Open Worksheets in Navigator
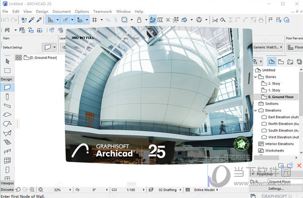Screen dimensions: 303x198 (x=271, y=151)
